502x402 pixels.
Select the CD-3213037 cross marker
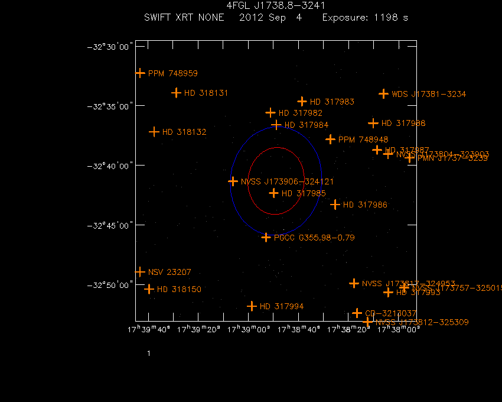click(x=357, y=313)
